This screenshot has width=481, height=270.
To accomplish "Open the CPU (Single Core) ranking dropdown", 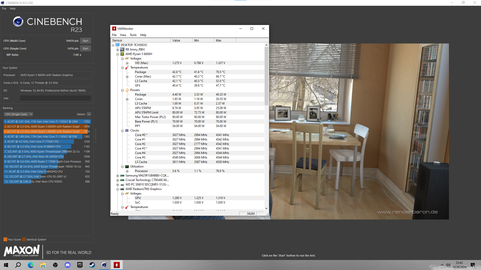I will [18, 114].
